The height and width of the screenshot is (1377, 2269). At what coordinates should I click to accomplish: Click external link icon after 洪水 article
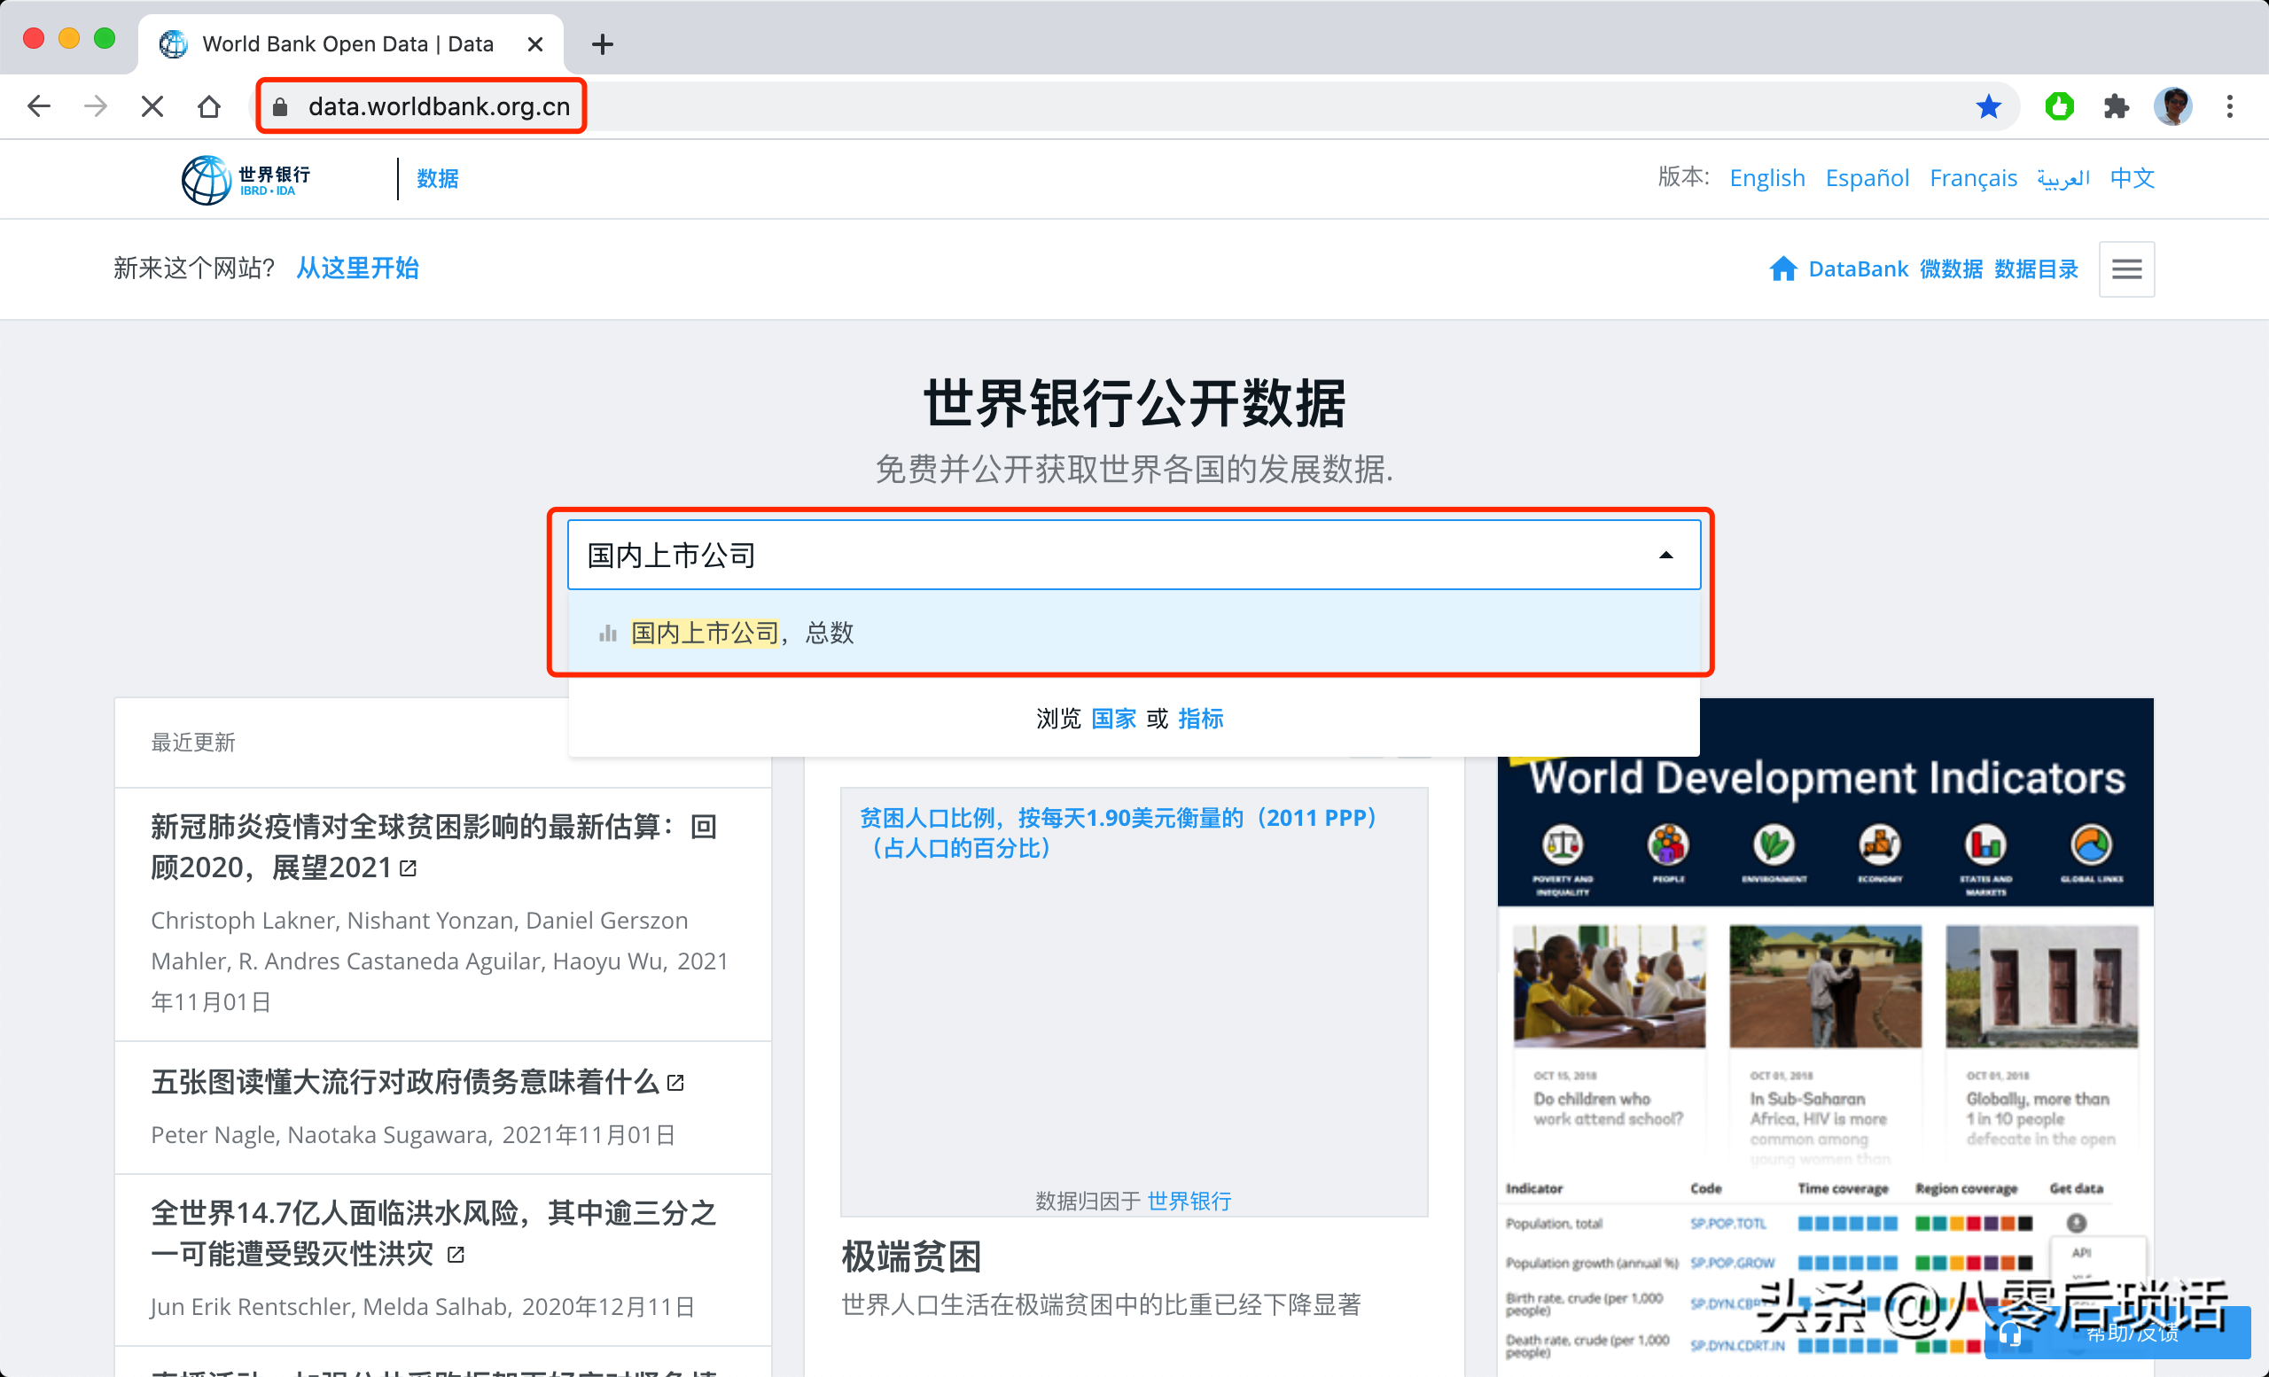(456, 1255)
